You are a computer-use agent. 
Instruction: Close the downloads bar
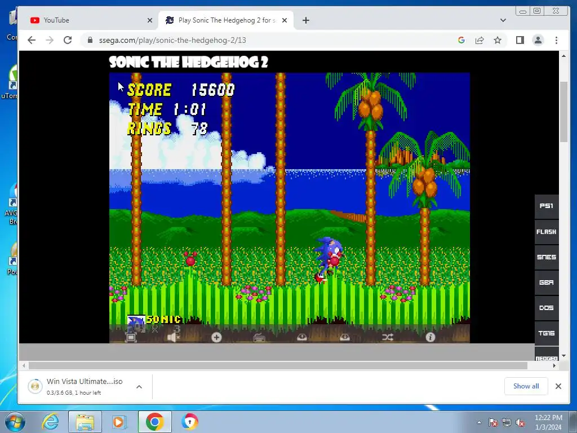[x=558, y=386]
